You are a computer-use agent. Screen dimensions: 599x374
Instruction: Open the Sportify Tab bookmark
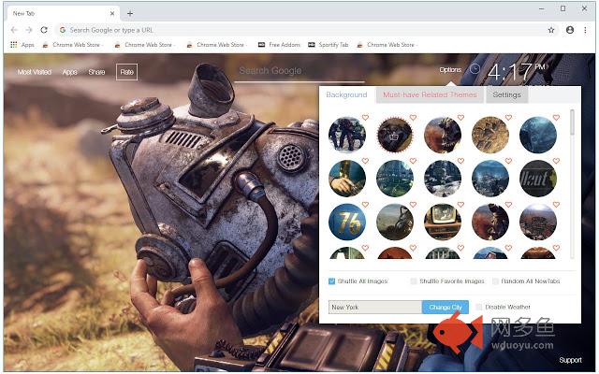[329, 45]
